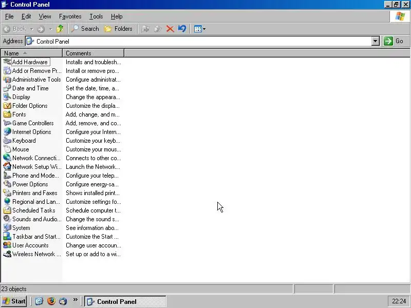Select the Mouse icon
411x308 pixels.
point(7,149)
